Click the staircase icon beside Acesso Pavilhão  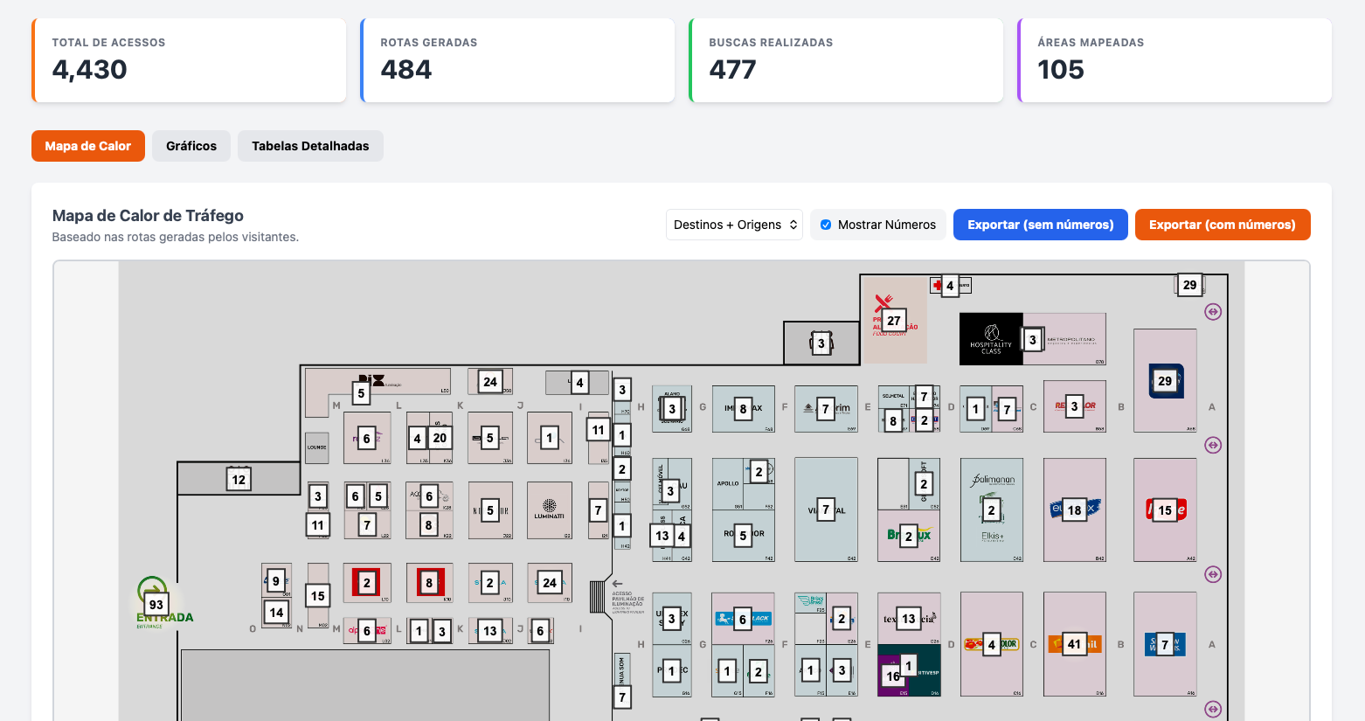[598, 597]
